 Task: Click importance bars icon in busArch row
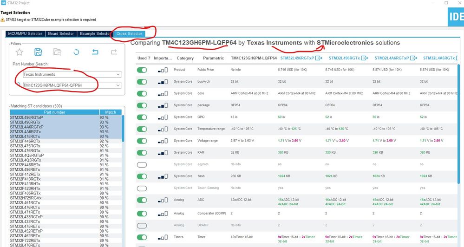point(163,82)
